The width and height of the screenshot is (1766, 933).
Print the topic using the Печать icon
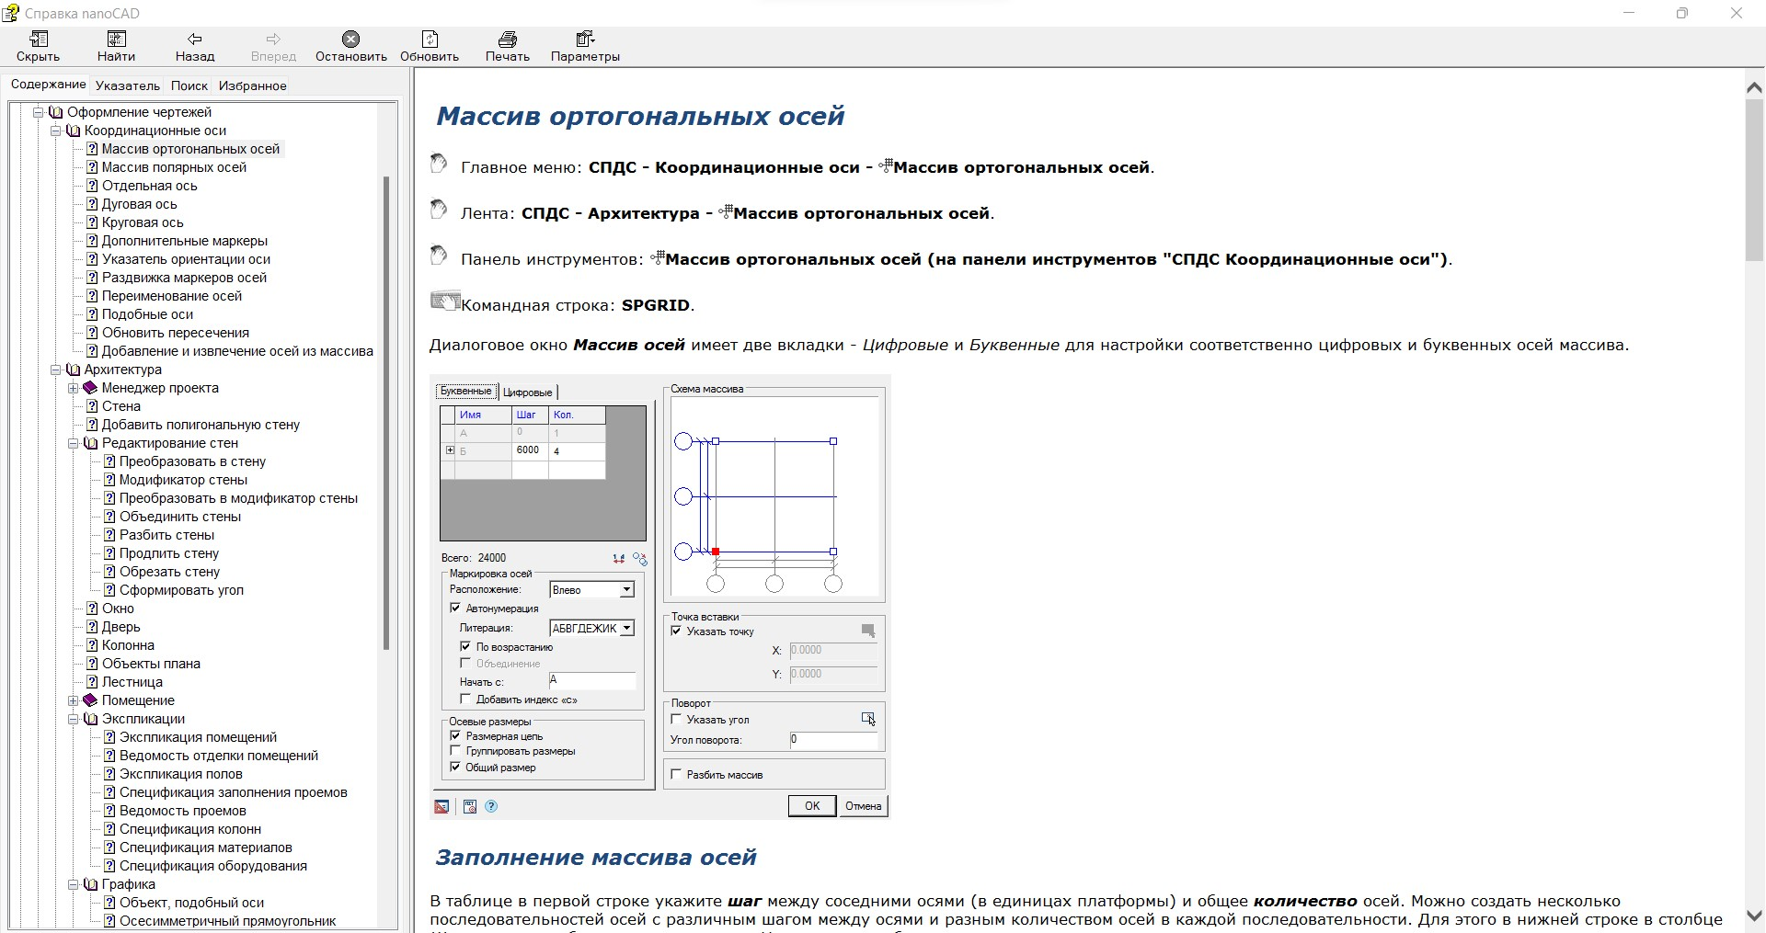pos(508,39)
